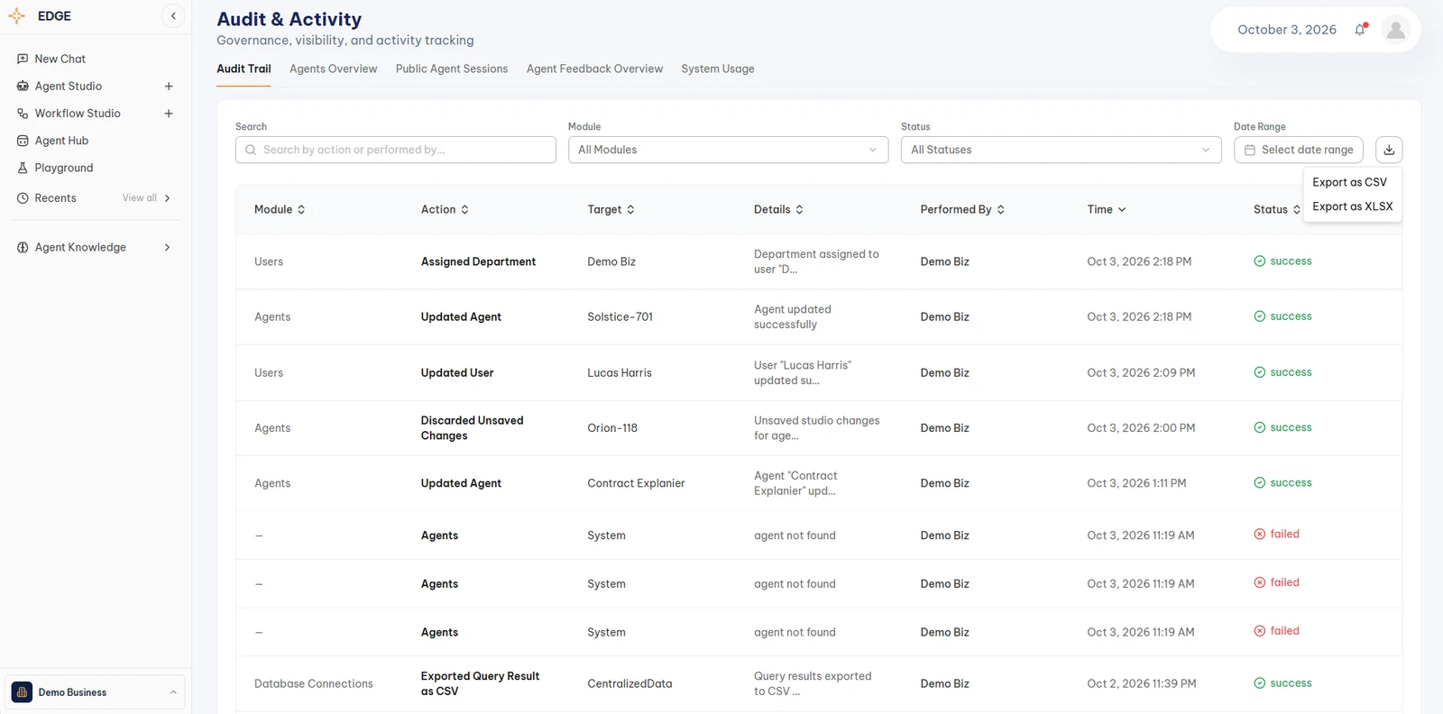This screenshot has height=714, width=1443.
Task: Sort table by Module column
Action: tap(280, 209)
